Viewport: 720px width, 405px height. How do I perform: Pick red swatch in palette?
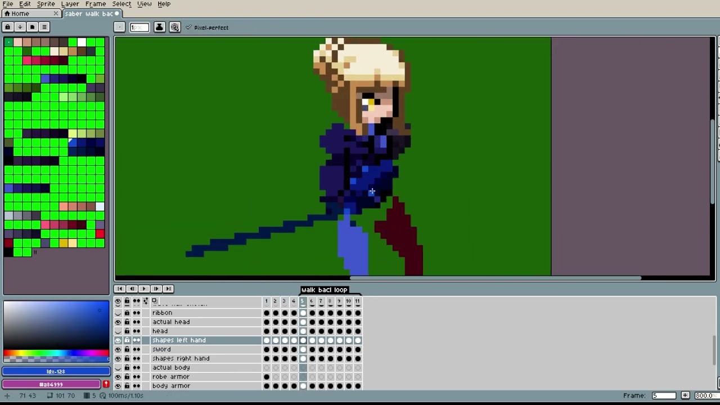point(100,234)
